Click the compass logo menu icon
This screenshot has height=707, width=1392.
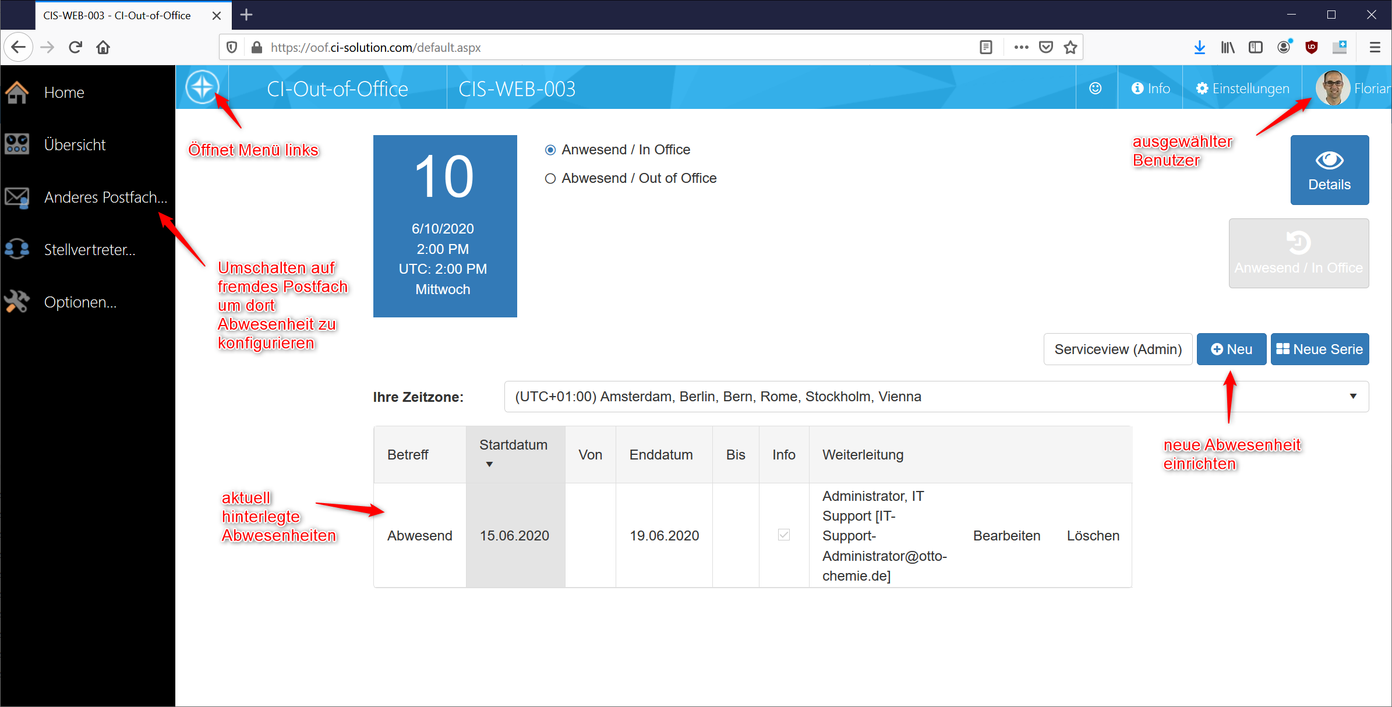coord(202,87)
